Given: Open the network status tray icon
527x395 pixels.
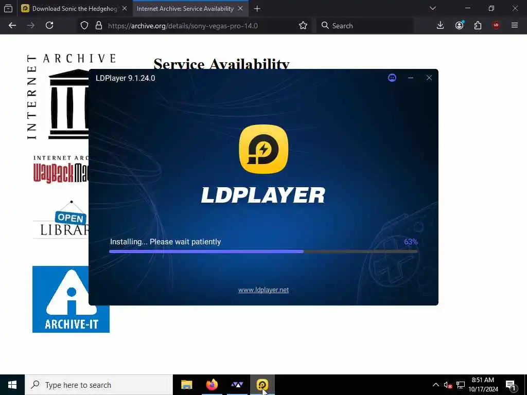Looking at the screenshot, I should [461, 385].
